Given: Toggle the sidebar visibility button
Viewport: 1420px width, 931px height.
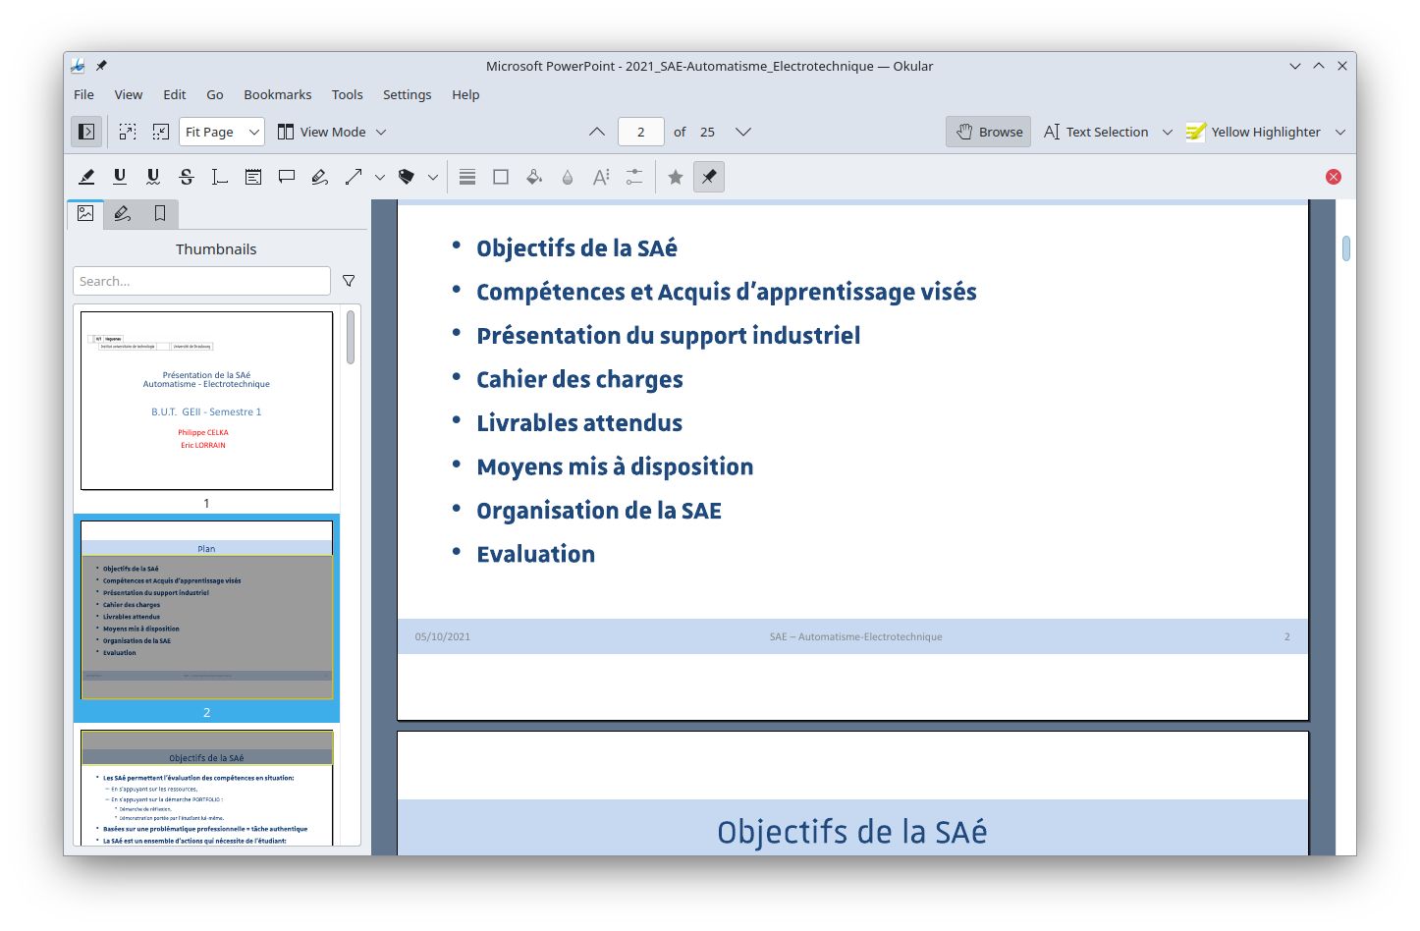Looking at the screenshot, I should coord(86,132).
